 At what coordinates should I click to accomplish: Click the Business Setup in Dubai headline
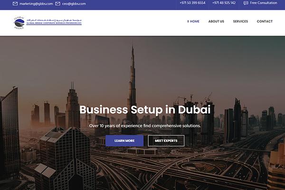tap(145, 110)
